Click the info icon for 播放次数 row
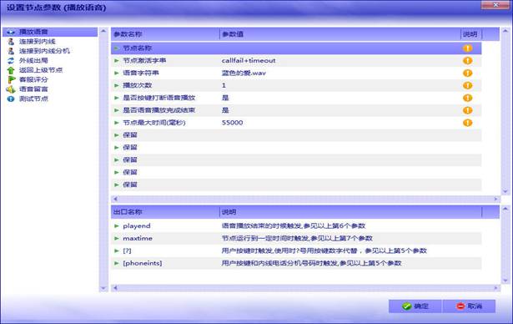This screenshot has height=324, width=513. click(x=467, y=85)
